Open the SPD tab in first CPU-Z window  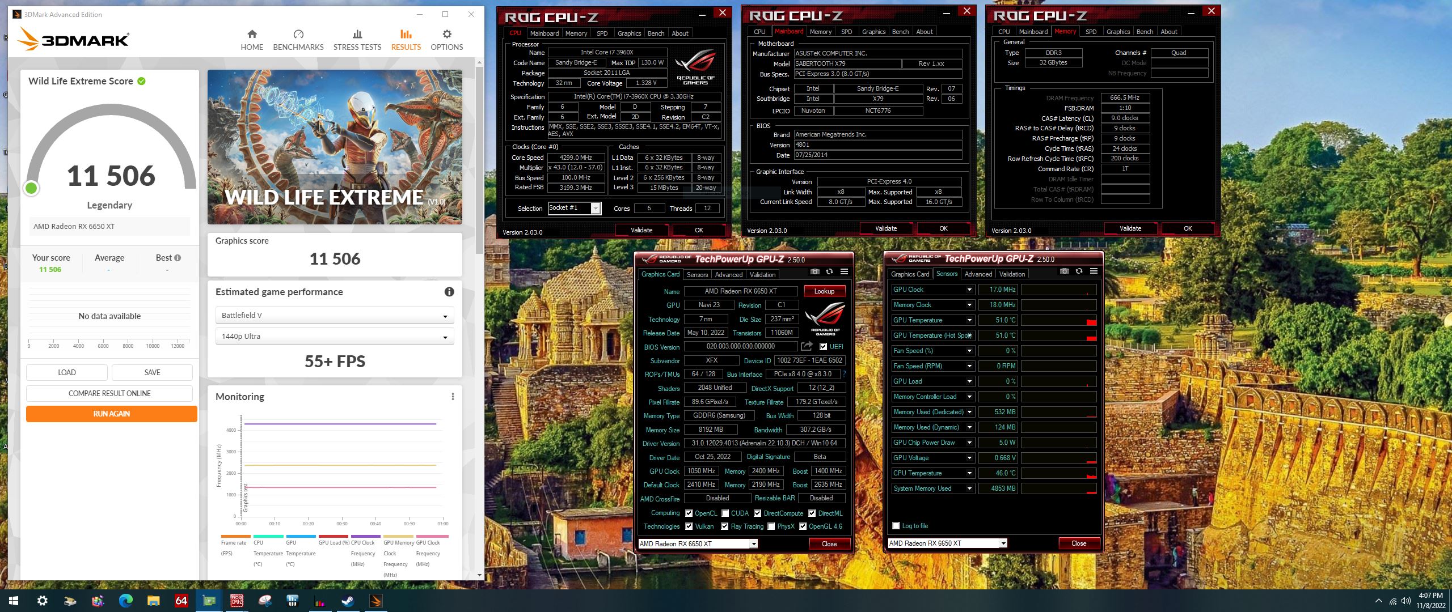(602, 33)
